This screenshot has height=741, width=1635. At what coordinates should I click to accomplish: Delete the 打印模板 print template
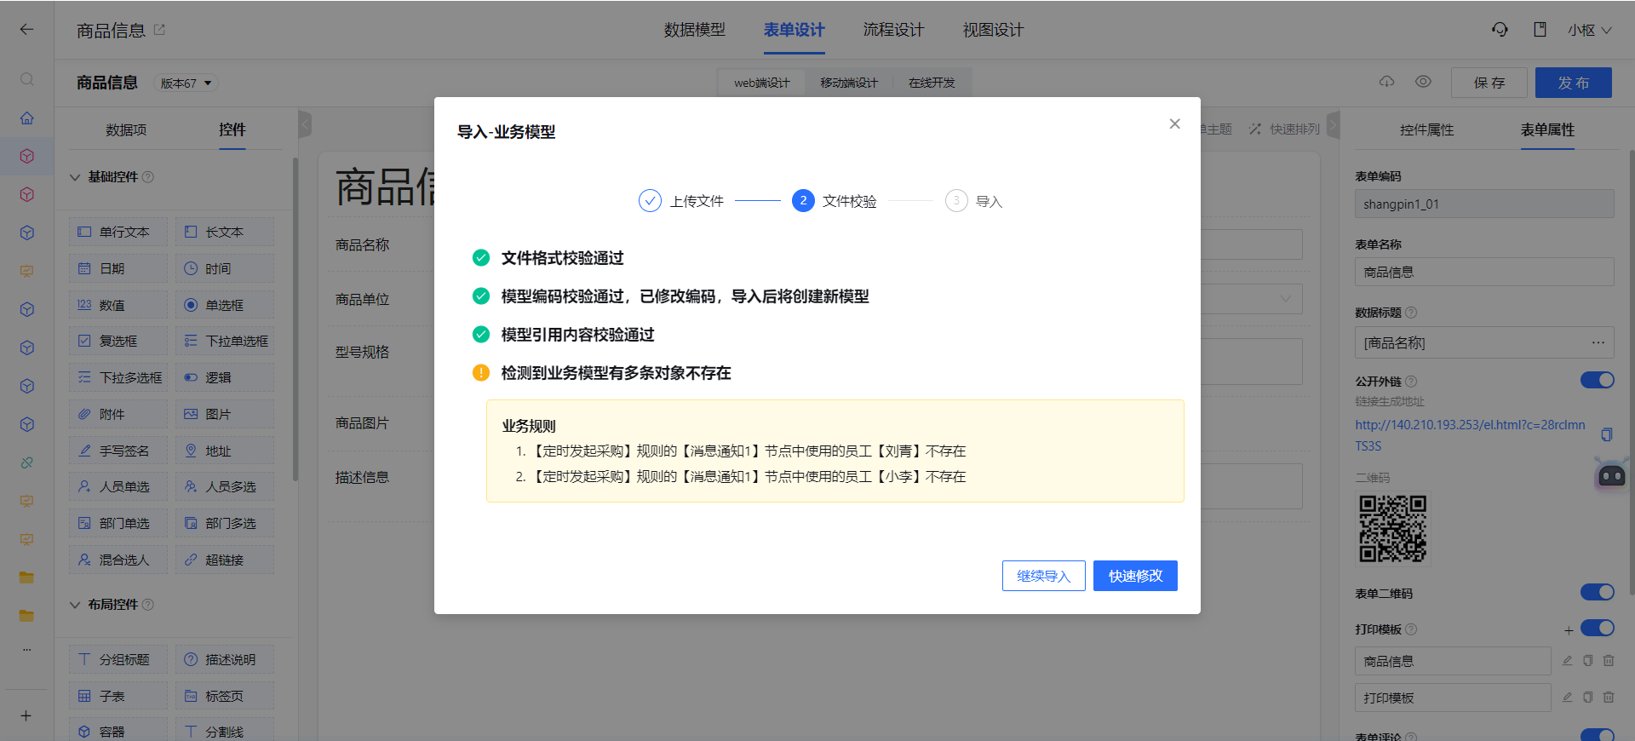click(1609, 698)
